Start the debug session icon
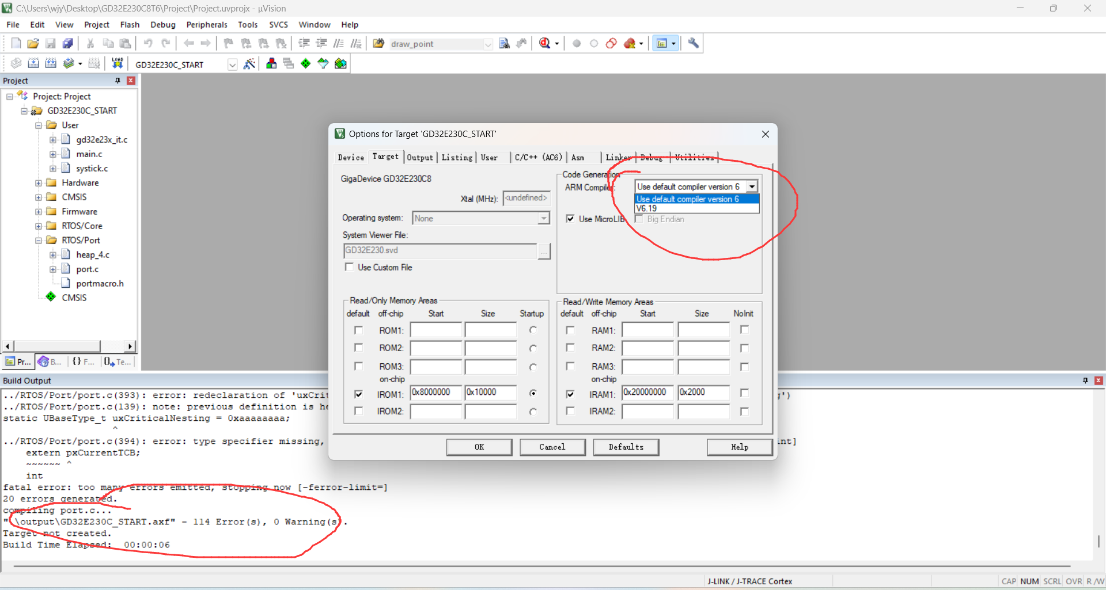This screenshot has height=590, width=1106. tap(545, 44)
